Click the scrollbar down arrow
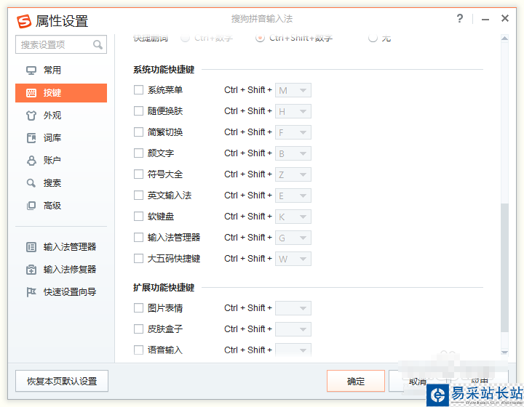Screen dimensions: 524x407 click(x=504, y=352)
